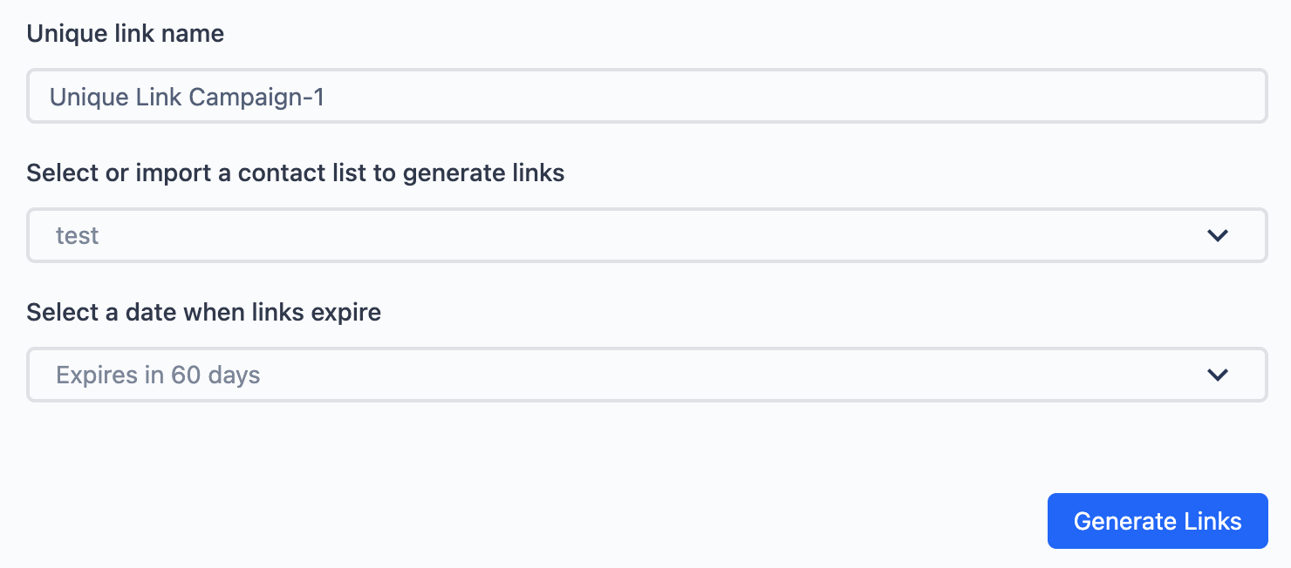Click the word Generate on blue button

[x=1125, y=521]
